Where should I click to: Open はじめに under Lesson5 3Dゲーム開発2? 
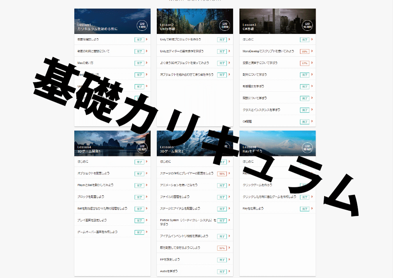point(195,162)
